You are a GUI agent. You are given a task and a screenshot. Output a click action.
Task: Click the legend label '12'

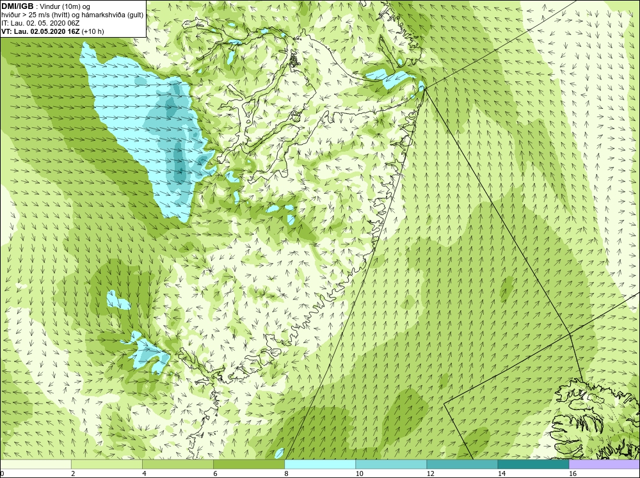(430, 474)
